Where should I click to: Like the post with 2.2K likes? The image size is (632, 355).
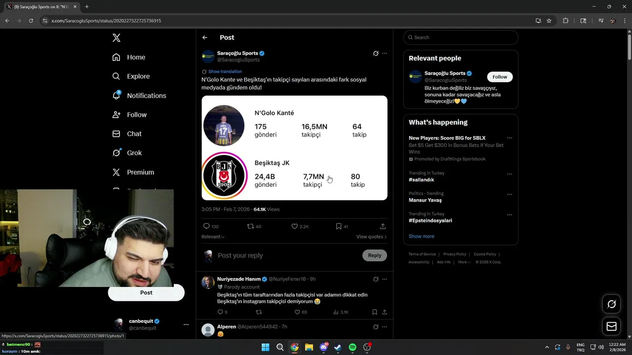[x=295, y=226]
